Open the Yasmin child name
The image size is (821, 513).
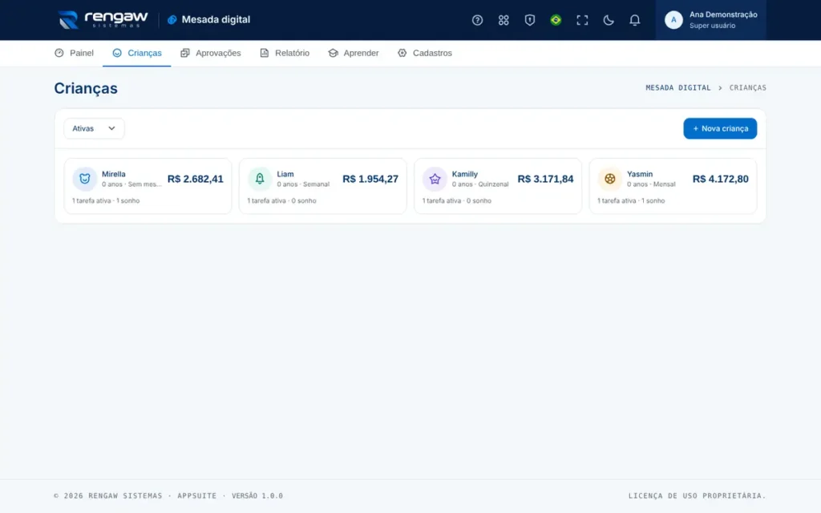click(640, 174)
